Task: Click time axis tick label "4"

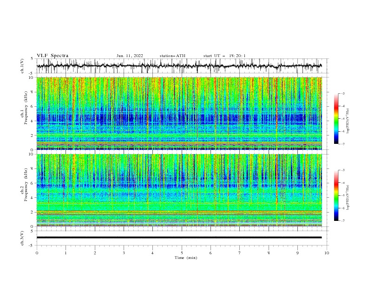Action: coord(152,253)
